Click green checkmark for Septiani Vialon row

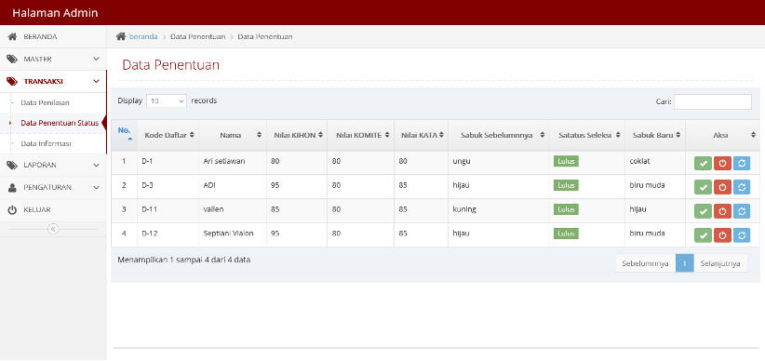point(703,235)
